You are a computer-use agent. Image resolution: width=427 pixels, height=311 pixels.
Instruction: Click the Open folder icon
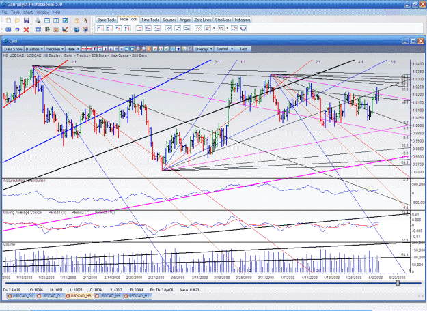click(17, 20)
